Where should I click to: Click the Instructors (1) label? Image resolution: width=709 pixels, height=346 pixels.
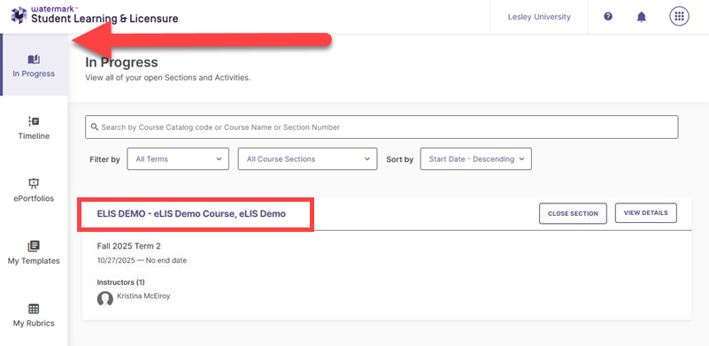click(120, 282)
